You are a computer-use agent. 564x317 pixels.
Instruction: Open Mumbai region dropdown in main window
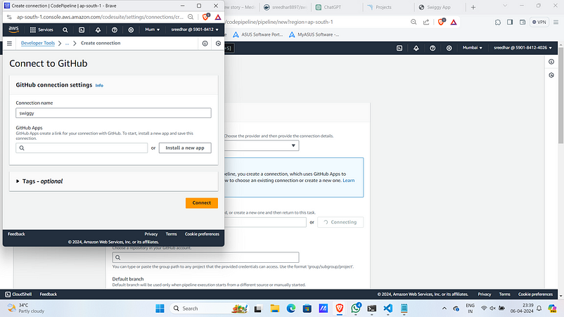pos(473,48)
